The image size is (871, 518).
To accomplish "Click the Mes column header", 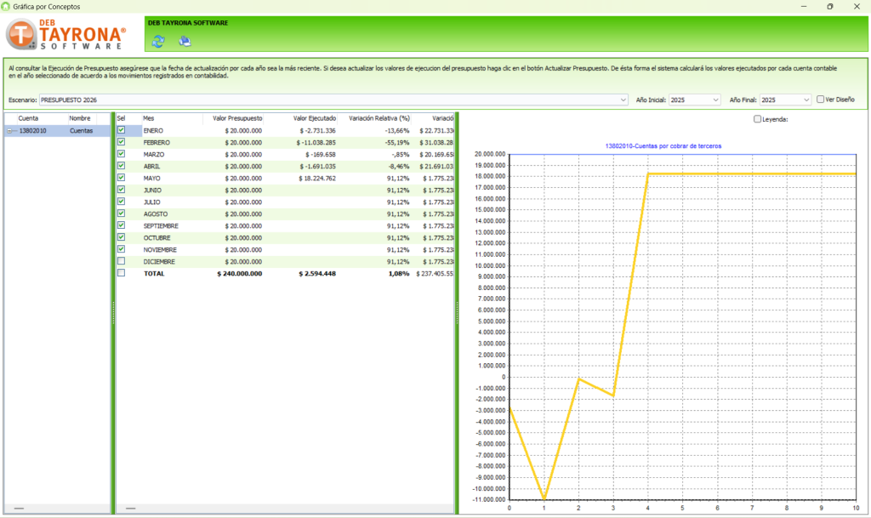I will point(149,118).
